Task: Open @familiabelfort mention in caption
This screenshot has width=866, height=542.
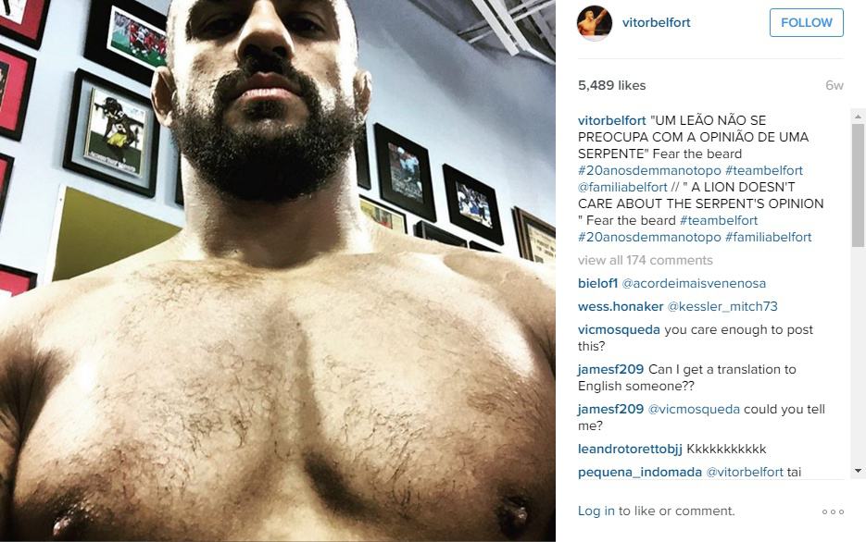Action: 622,187
